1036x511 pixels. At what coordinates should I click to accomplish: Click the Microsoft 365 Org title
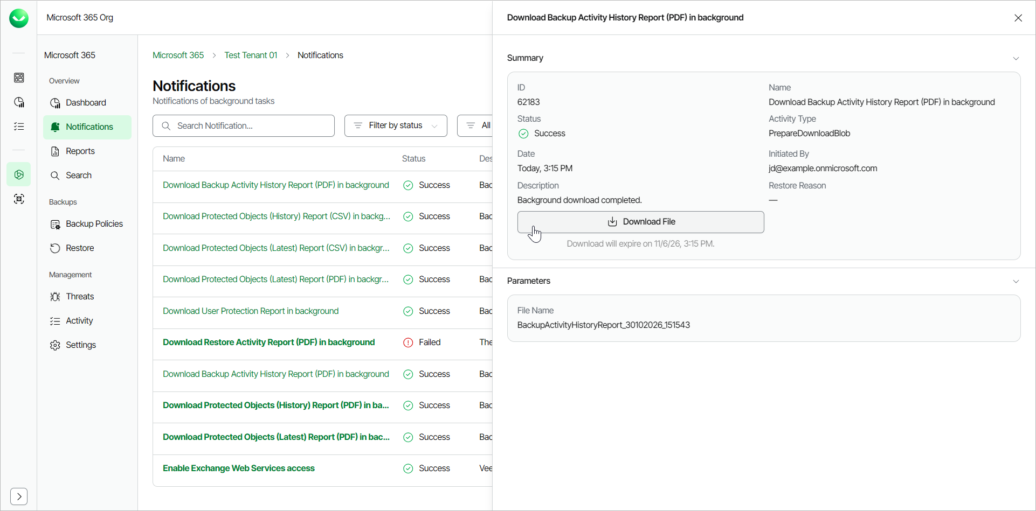click(80, 17)
